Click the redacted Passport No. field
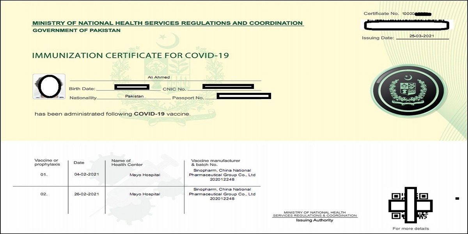Viewport: 468px width, 234px height. [244, 96]
